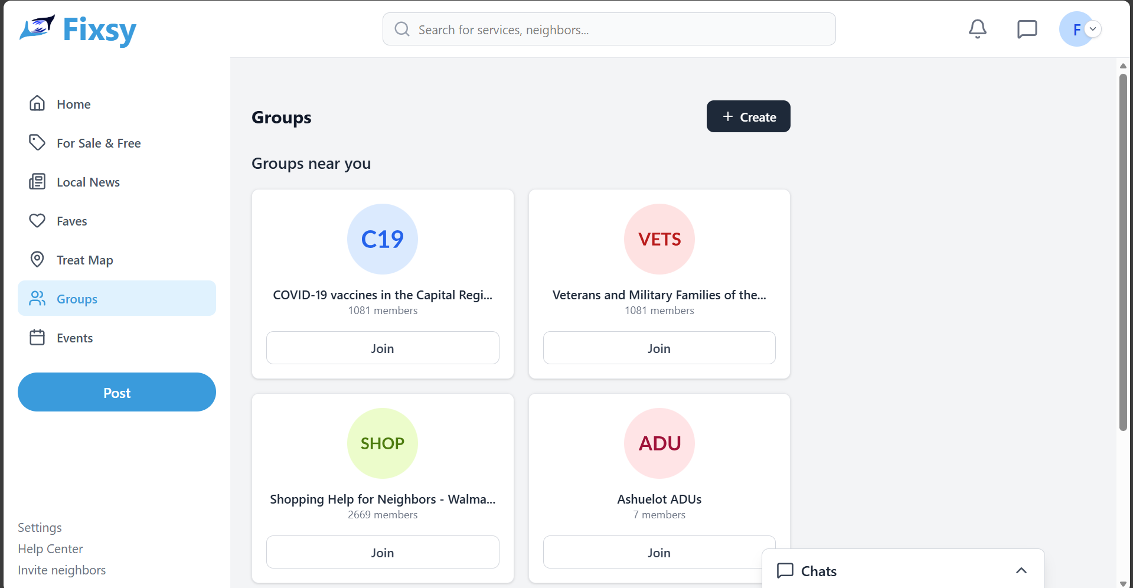Image resolution: width=1133 pixels, height=588 pixels.
Task: Click the Fixsy logo
Action: pos(78,30)
